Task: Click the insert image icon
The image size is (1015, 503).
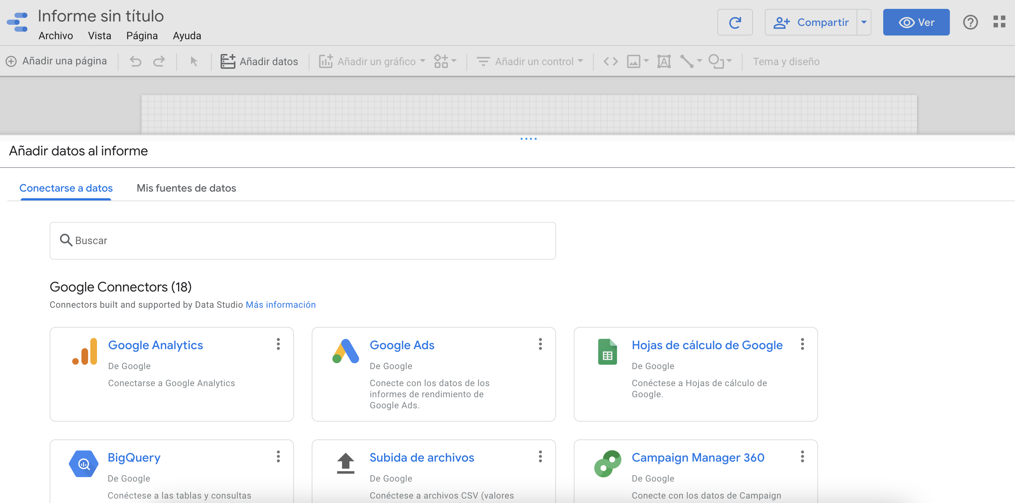Action: coord(633,61)
